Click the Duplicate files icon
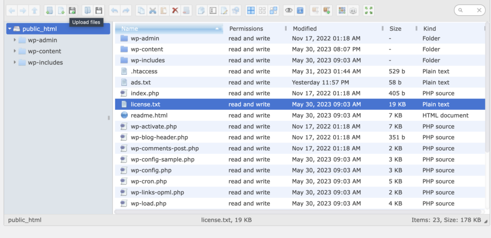Screen dimensions: 491x238 [x=202, y=11]
